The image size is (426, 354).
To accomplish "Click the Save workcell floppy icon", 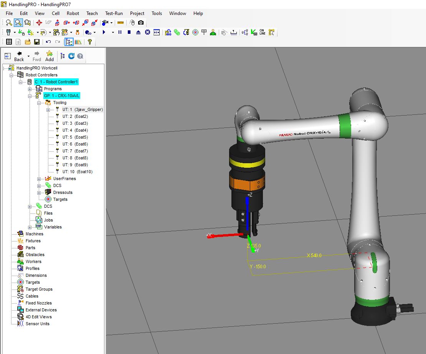I will pyautogui.click(x=37, y=41).
